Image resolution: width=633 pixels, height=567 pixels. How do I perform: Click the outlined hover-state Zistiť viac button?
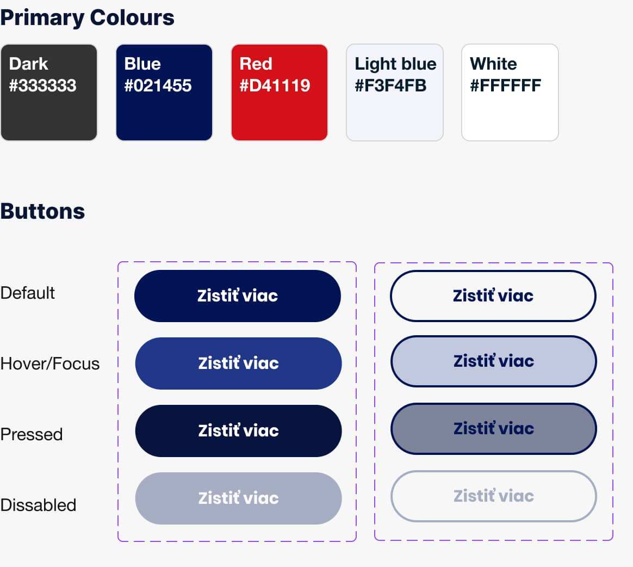tap(494, 361)
